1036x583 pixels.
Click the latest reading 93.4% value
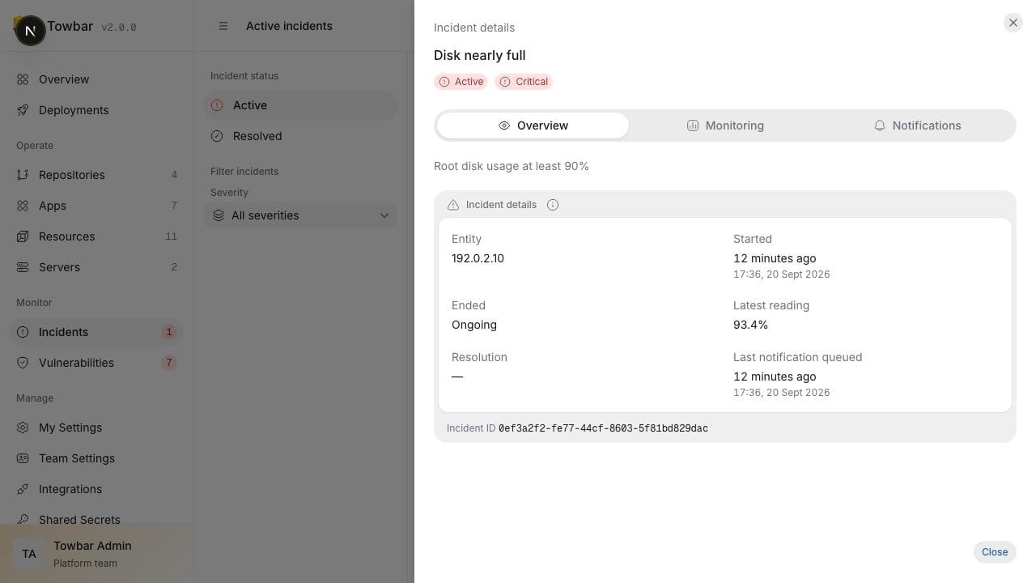coord(750,325)
